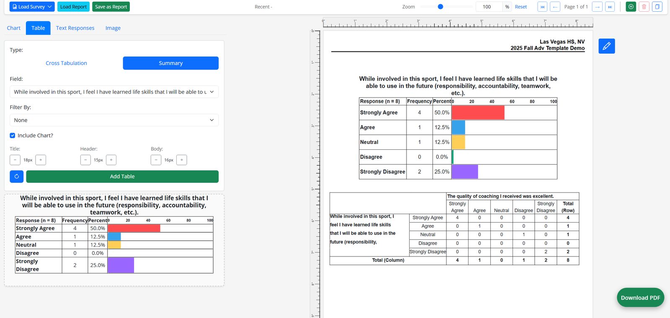
Task: Expand the Field dropdown
Action: [114, 92]
